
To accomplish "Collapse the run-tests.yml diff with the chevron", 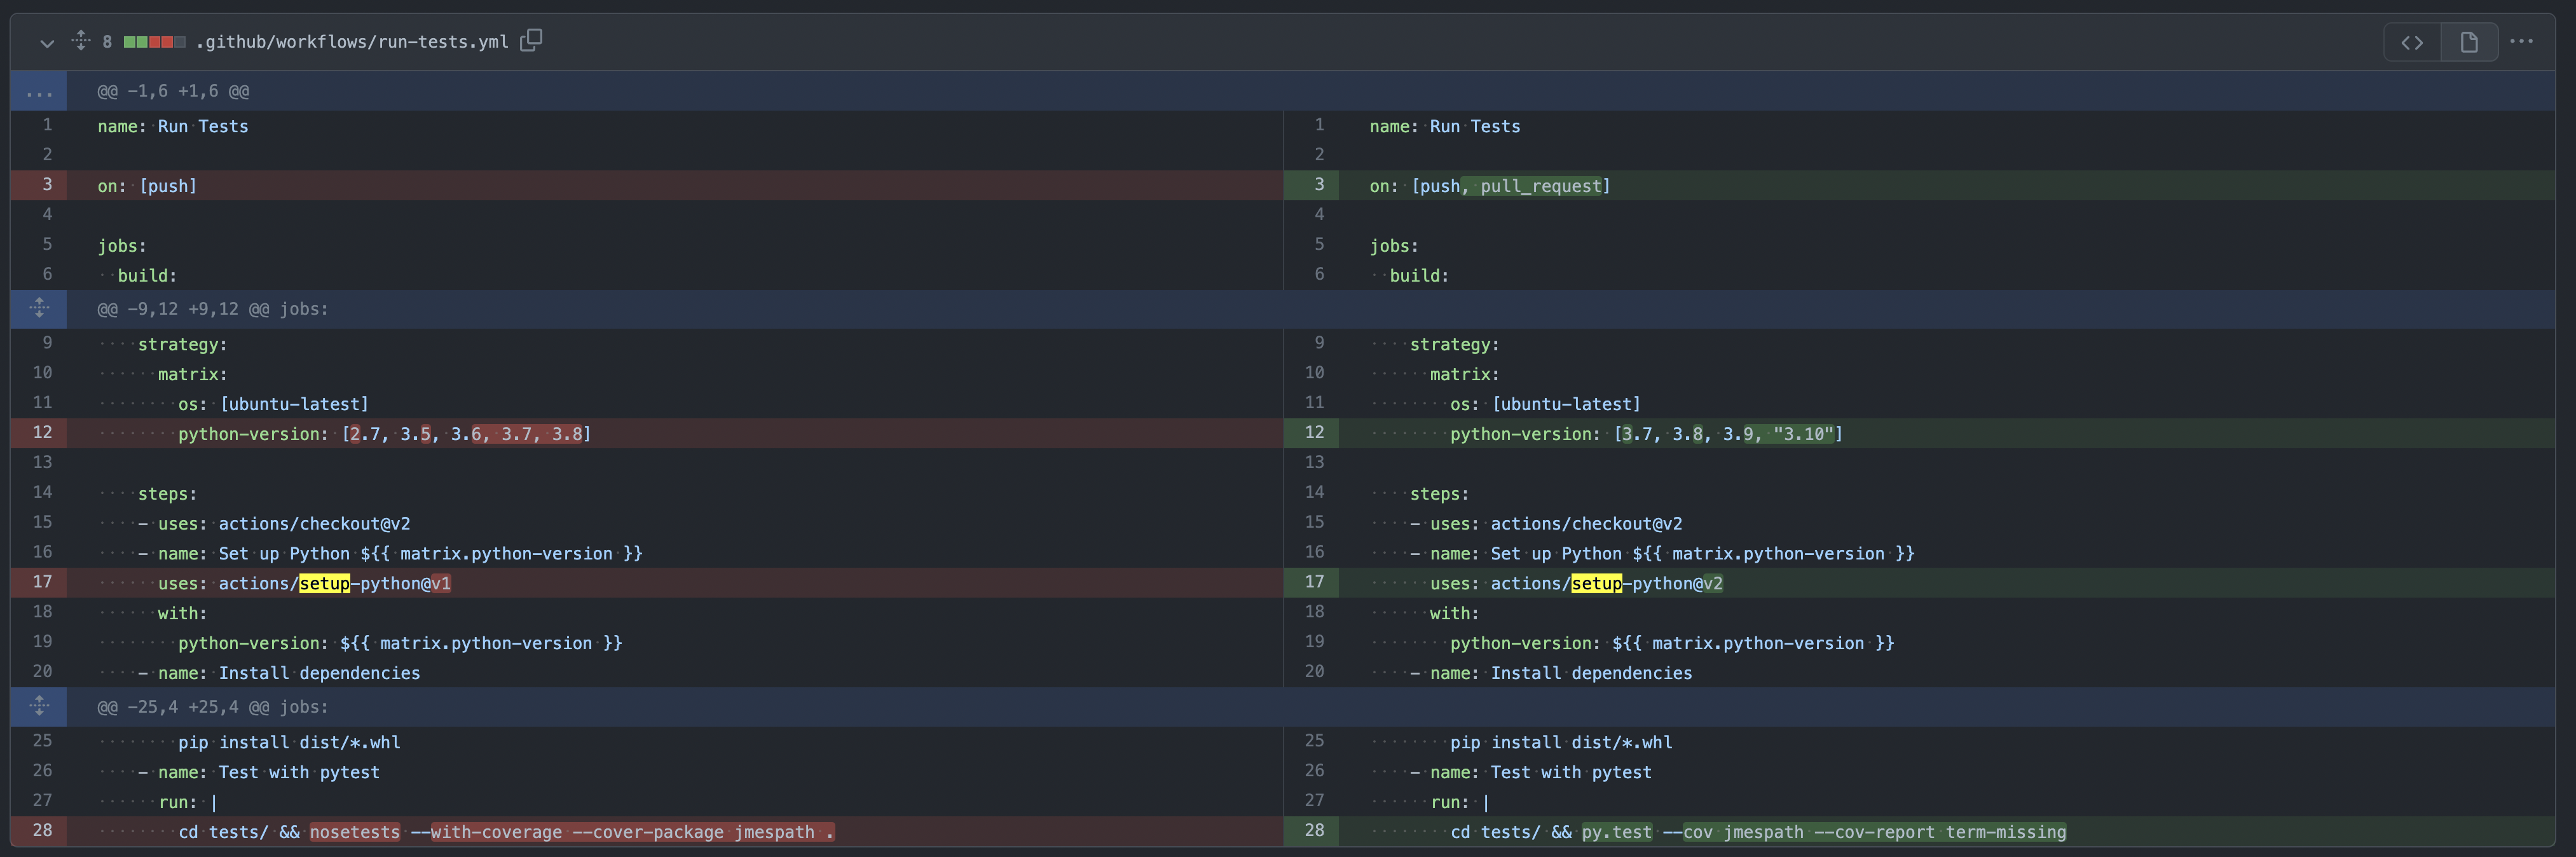I will (46, 43).
